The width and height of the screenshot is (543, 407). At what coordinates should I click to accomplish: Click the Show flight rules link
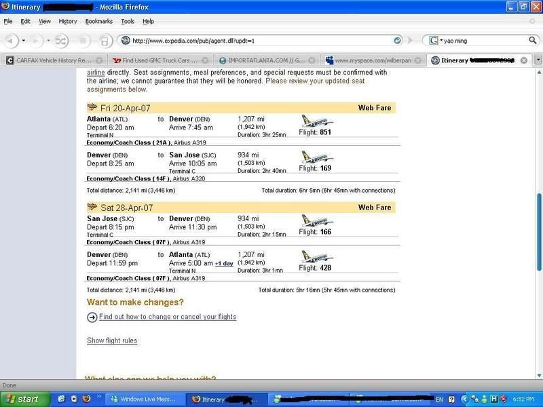[x=112, y=341]
